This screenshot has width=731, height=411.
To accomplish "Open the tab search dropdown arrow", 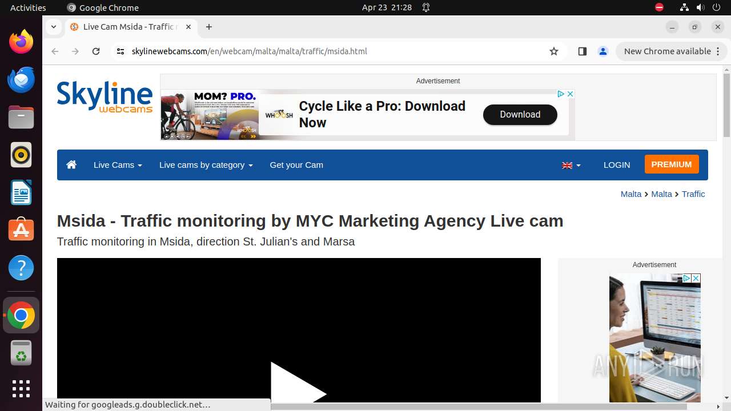I will tap(53, 27).
